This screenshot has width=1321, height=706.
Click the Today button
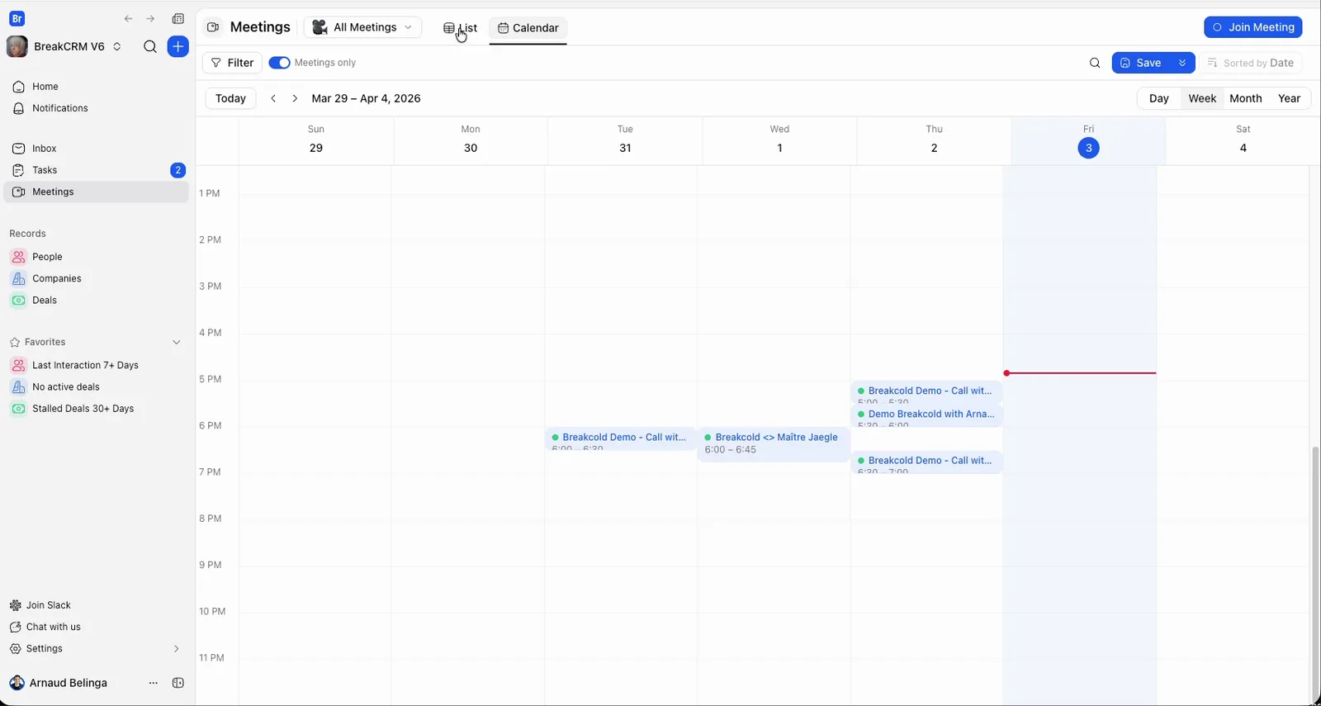(230, 98)
